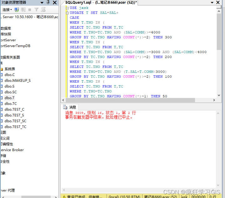Select the 库快照 tree node

(x=6, y=34)
